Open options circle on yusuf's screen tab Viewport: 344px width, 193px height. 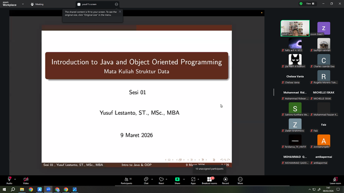[x=116, y=4]
